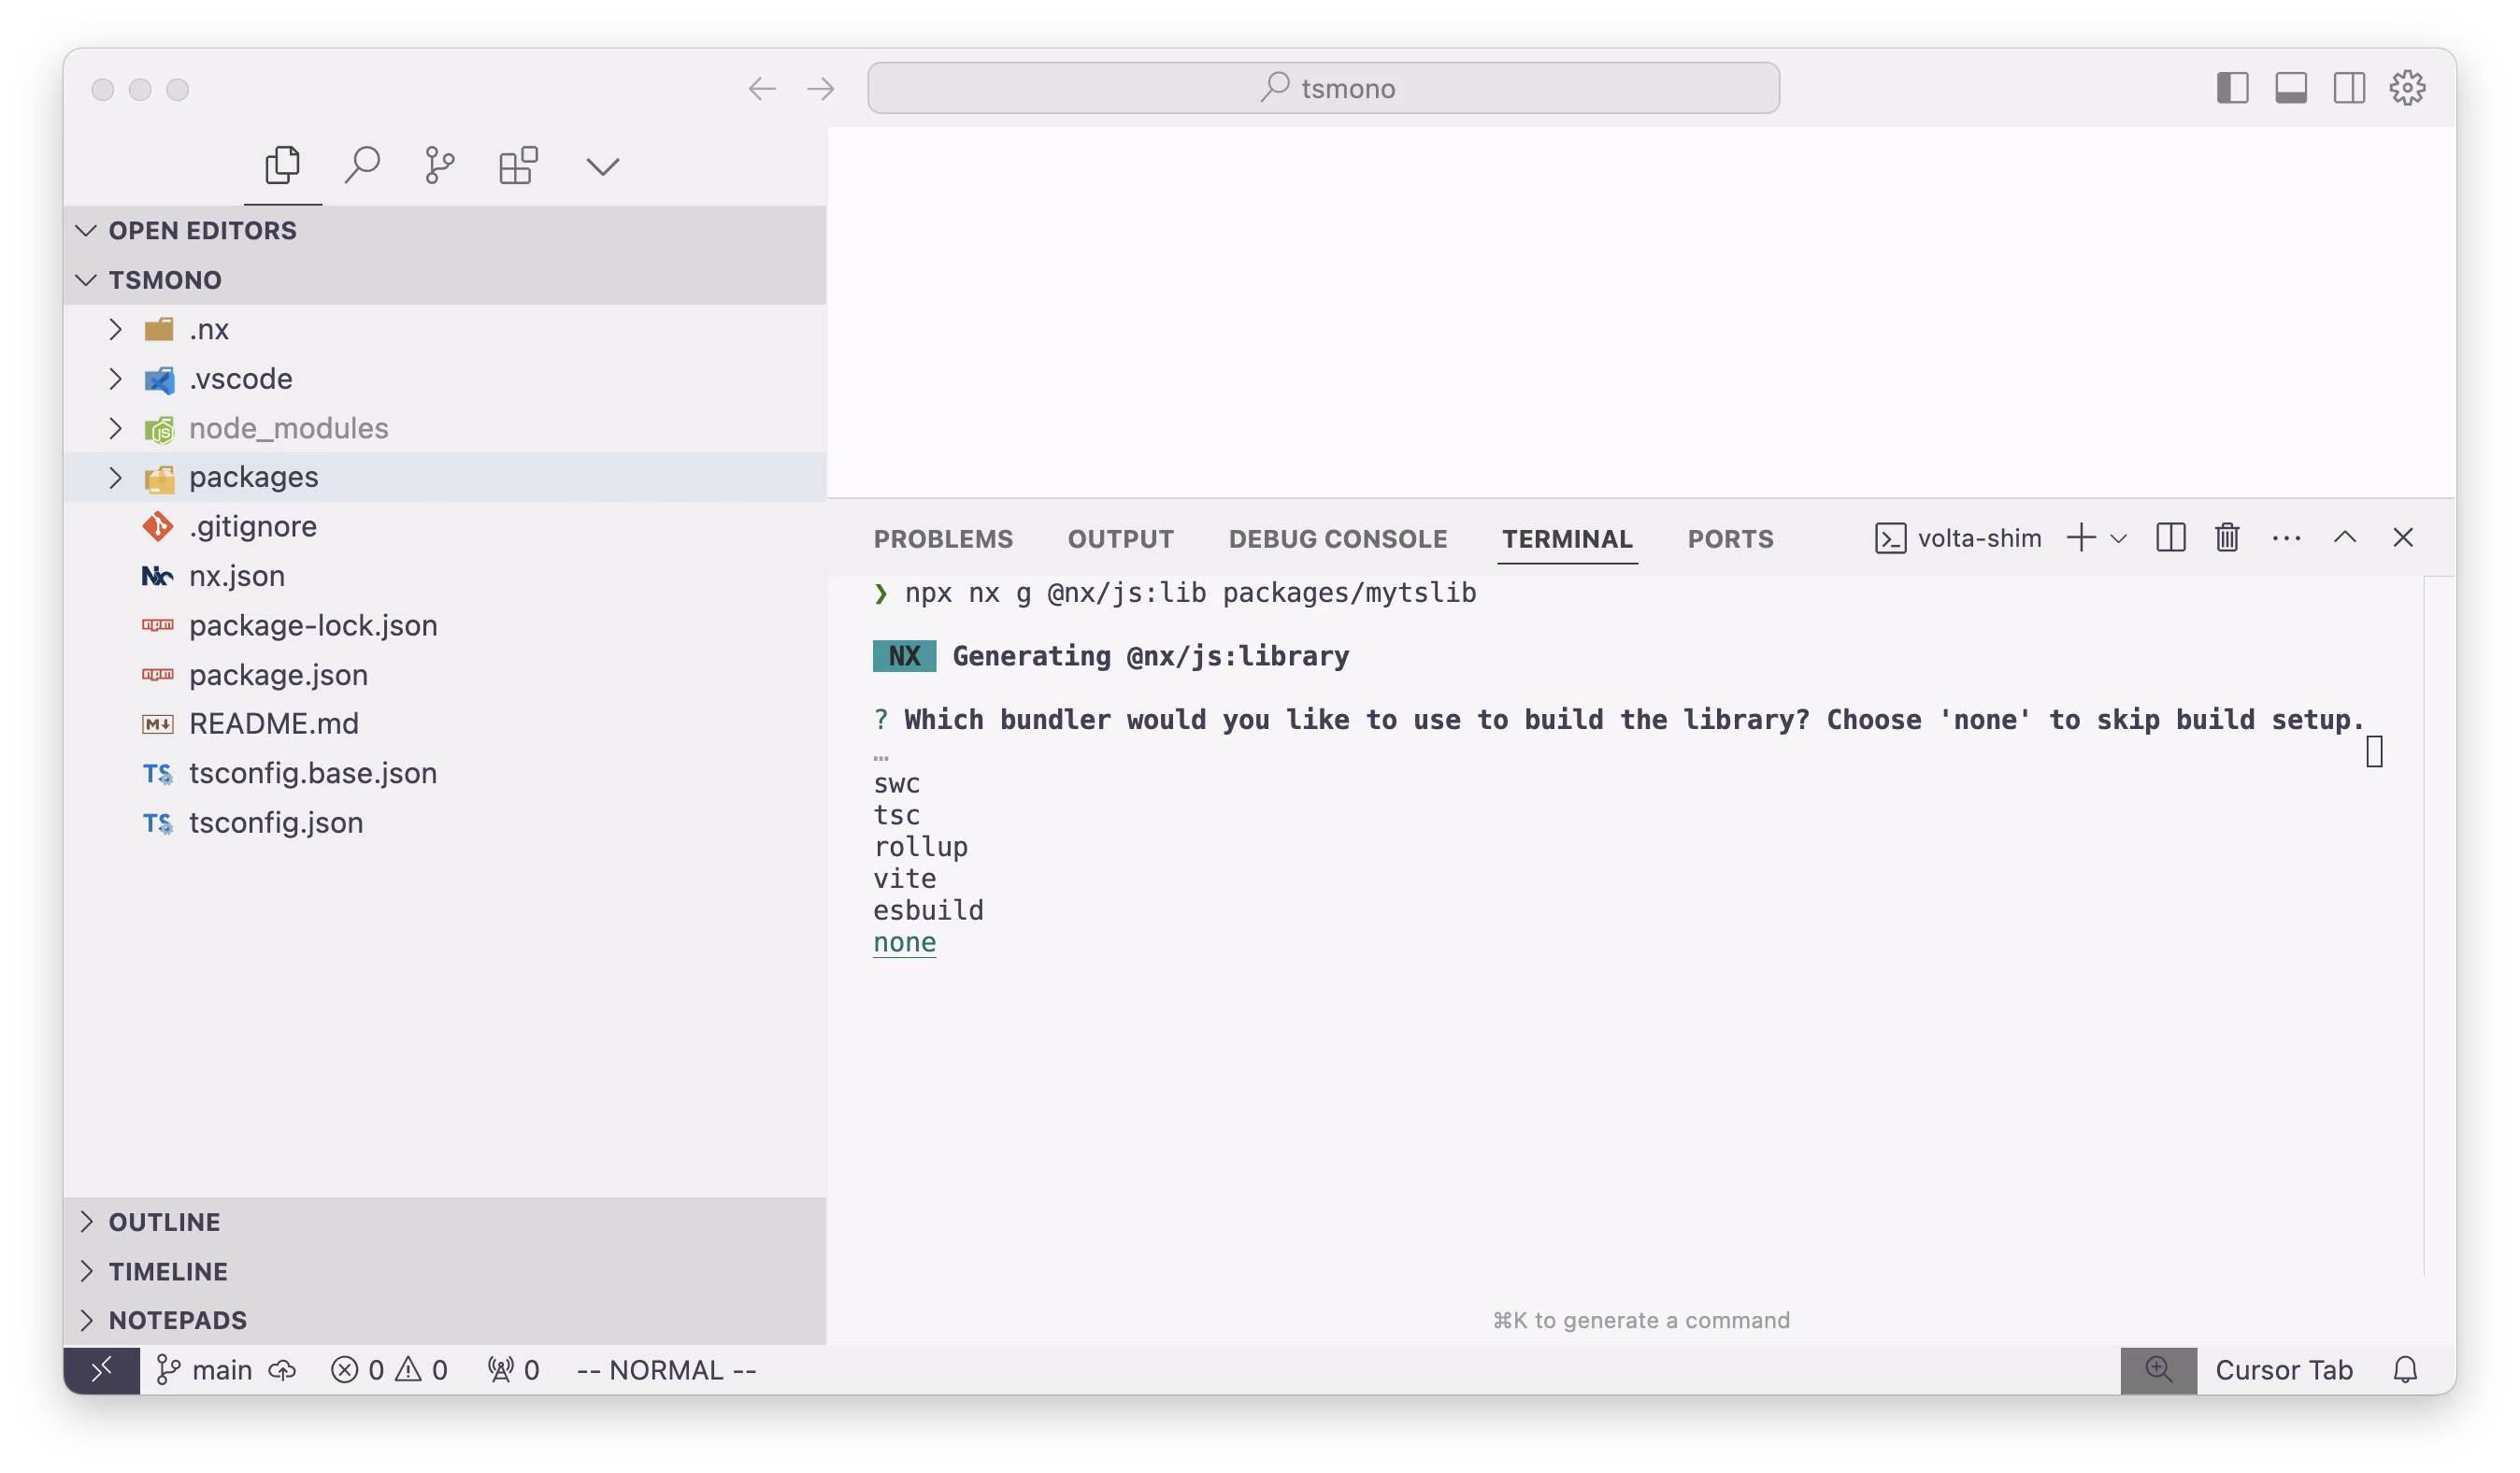Click the split terminal icon
2520x1473 pixels.
(2170, 538)
